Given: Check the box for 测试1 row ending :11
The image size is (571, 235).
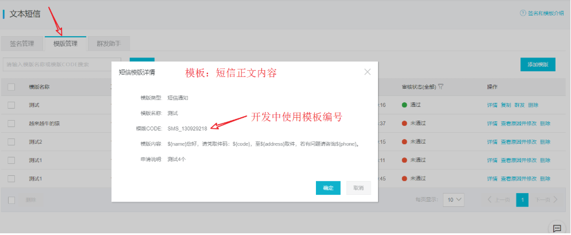Looking at the screenshot, I should 11,160.
